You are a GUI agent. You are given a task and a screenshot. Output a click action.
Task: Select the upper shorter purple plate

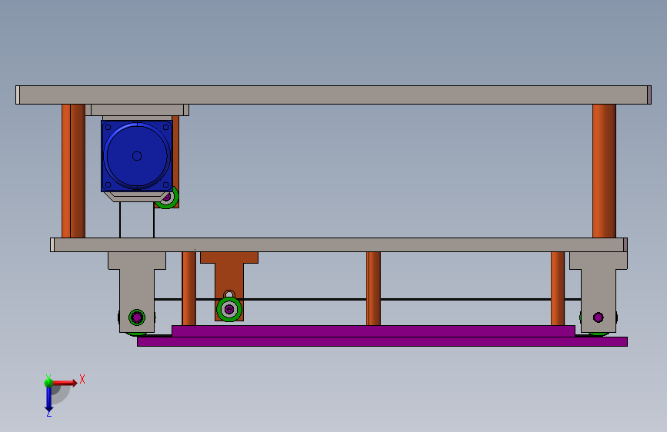[373, 331]
